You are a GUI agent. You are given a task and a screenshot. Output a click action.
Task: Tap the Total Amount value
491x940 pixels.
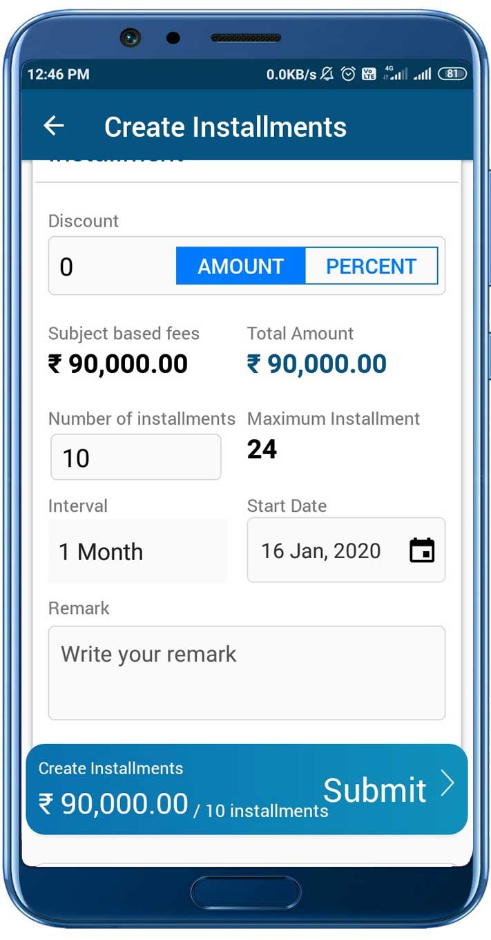point(317,364)
